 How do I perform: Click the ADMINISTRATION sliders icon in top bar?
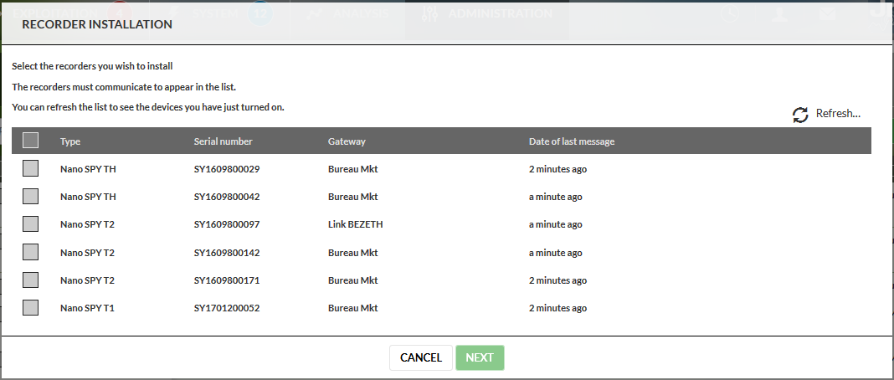pyautogui.click(x=429, y=13)
